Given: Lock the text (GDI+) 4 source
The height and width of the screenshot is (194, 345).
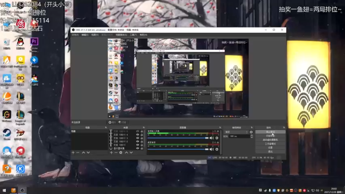Looking at the screenshot, I should tap(142, 135).
